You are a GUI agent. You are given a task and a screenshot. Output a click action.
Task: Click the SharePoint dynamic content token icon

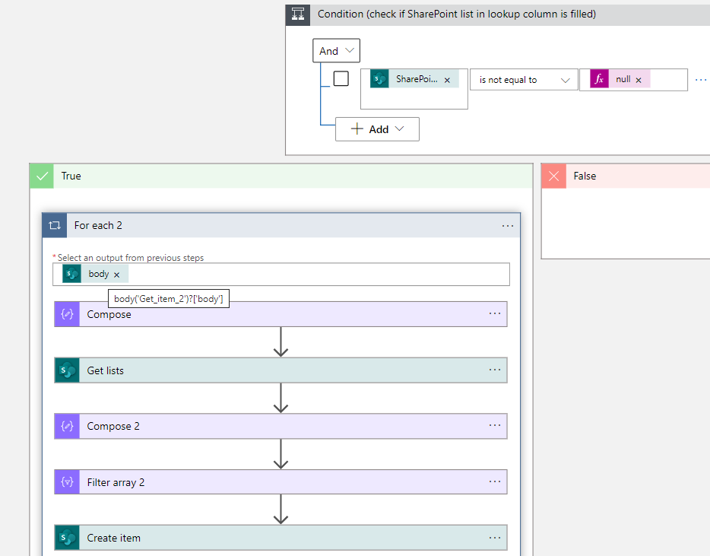click(x=379, y=79)
